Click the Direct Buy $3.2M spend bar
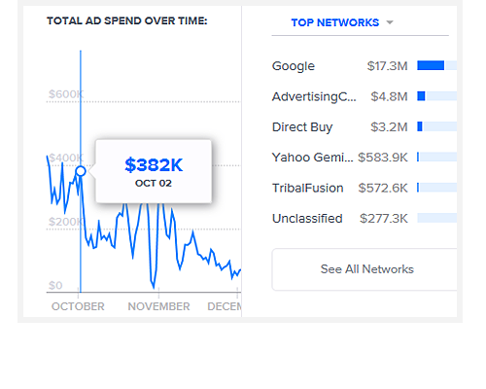The width and height of the screenshot is (486, 389). pos(437,126)
